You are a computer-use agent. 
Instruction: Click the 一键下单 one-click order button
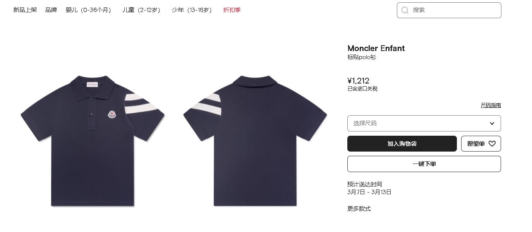click(424, 164)
